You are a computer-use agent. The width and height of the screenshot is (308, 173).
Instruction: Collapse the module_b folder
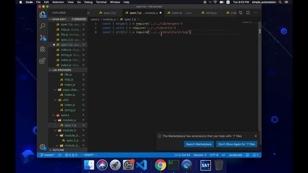pos(55,130)
